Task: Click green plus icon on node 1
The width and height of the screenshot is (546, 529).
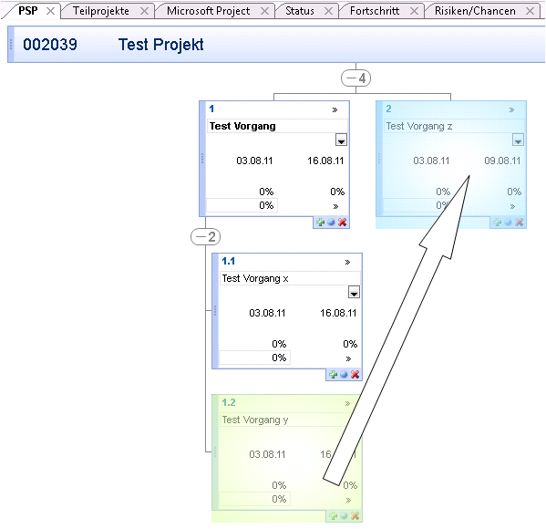Action: click(320, 222)
